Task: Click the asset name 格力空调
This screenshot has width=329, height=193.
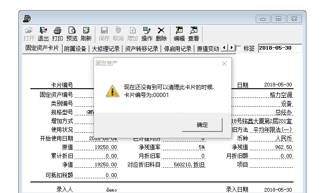Action: point(281,95)
